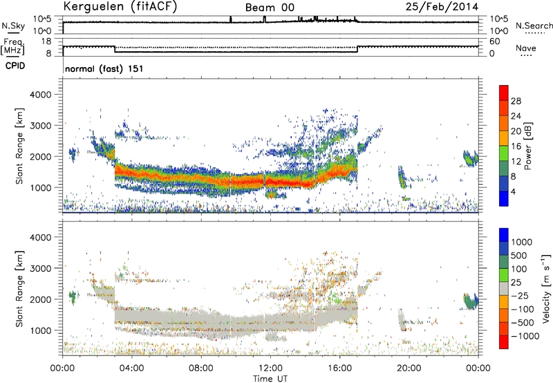Click the '16:00' time tick label
The height and width of the screenshot is (383, 553).
pos(339,368)
